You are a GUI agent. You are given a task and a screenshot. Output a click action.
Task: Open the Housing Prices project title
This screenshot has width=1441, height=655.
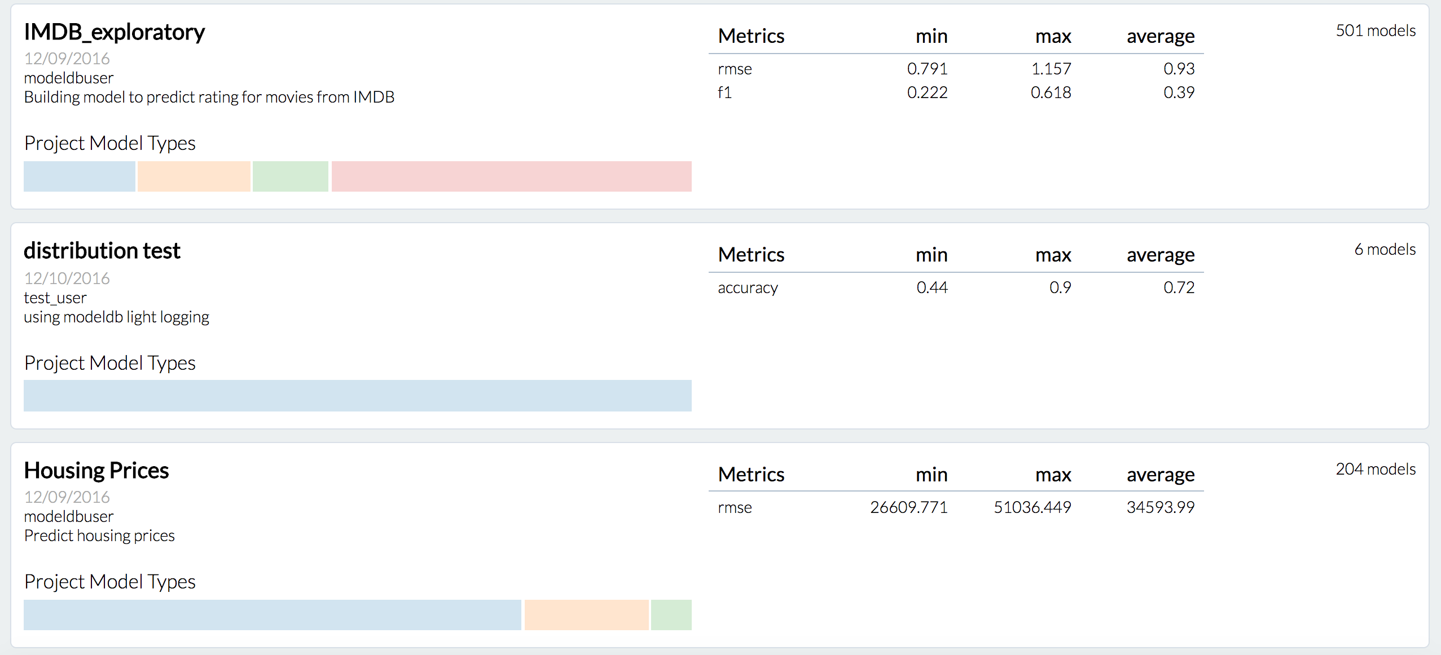(x=96, y=471)
